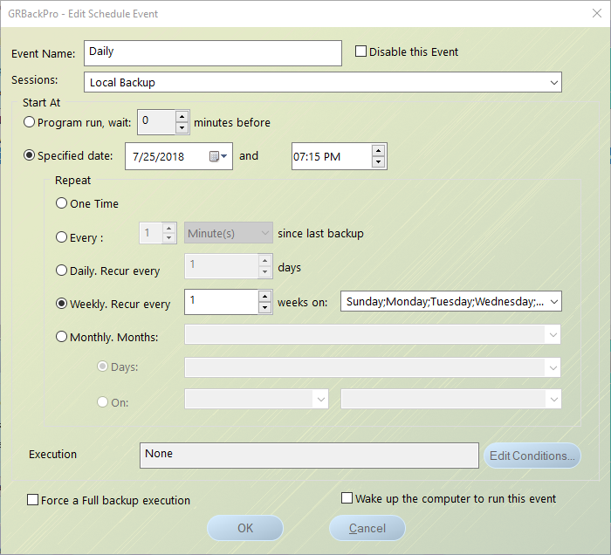Click the OK button
The image size is (611, 555).
click(245, 528)
